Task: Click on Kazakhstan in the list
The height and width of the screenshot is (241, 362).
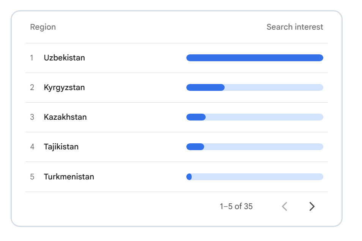Action: [65, 117]
